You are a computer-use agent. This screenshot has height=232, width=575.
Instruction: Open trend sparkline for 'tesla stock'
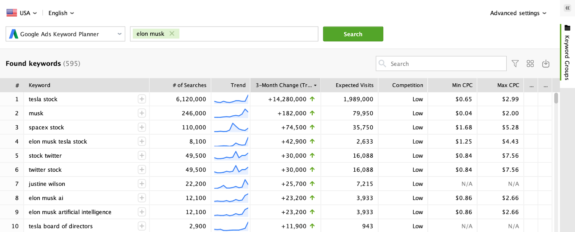point(231,99)
